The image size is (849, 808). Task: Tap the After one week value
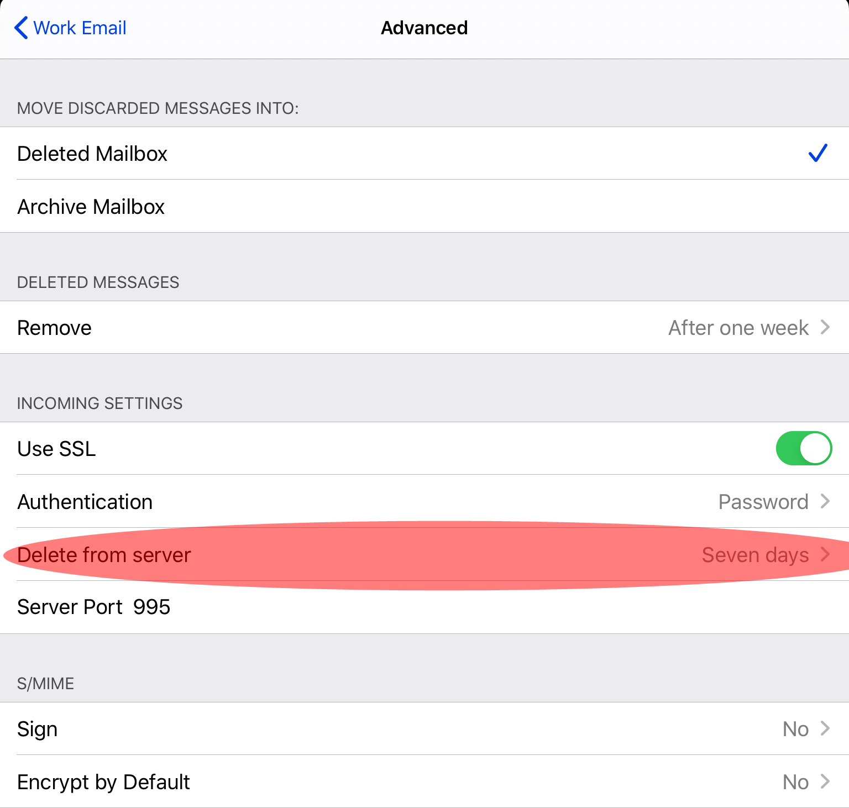click(x=738, y=328)
